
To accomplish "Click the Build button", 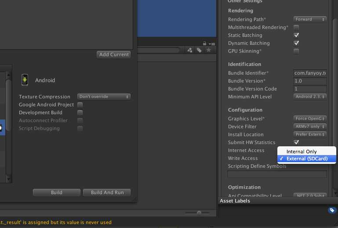I will [57, 192].
